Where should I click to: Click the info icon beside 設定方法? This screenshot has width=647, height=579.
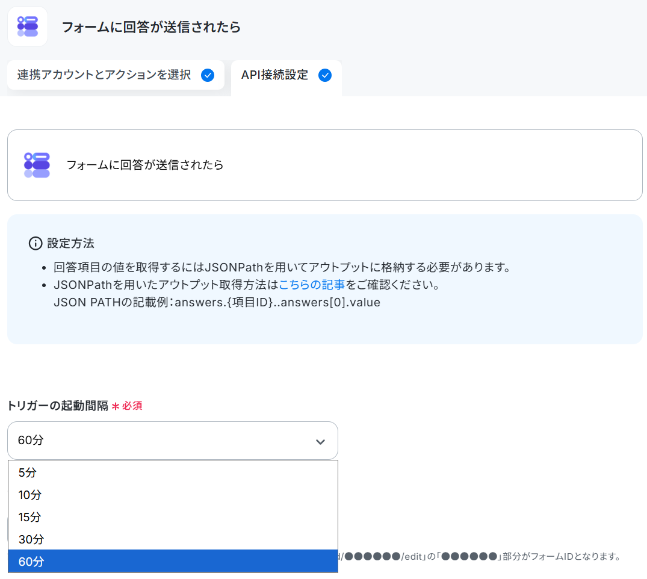(x=36, y=244)
